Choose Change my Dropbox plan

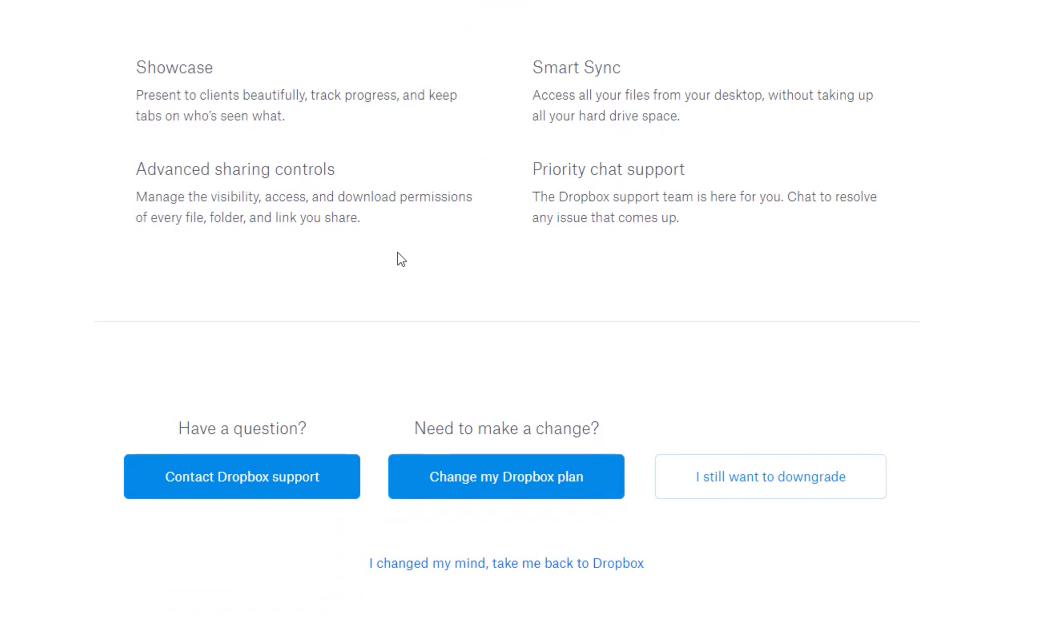click(x=506, y=476)
